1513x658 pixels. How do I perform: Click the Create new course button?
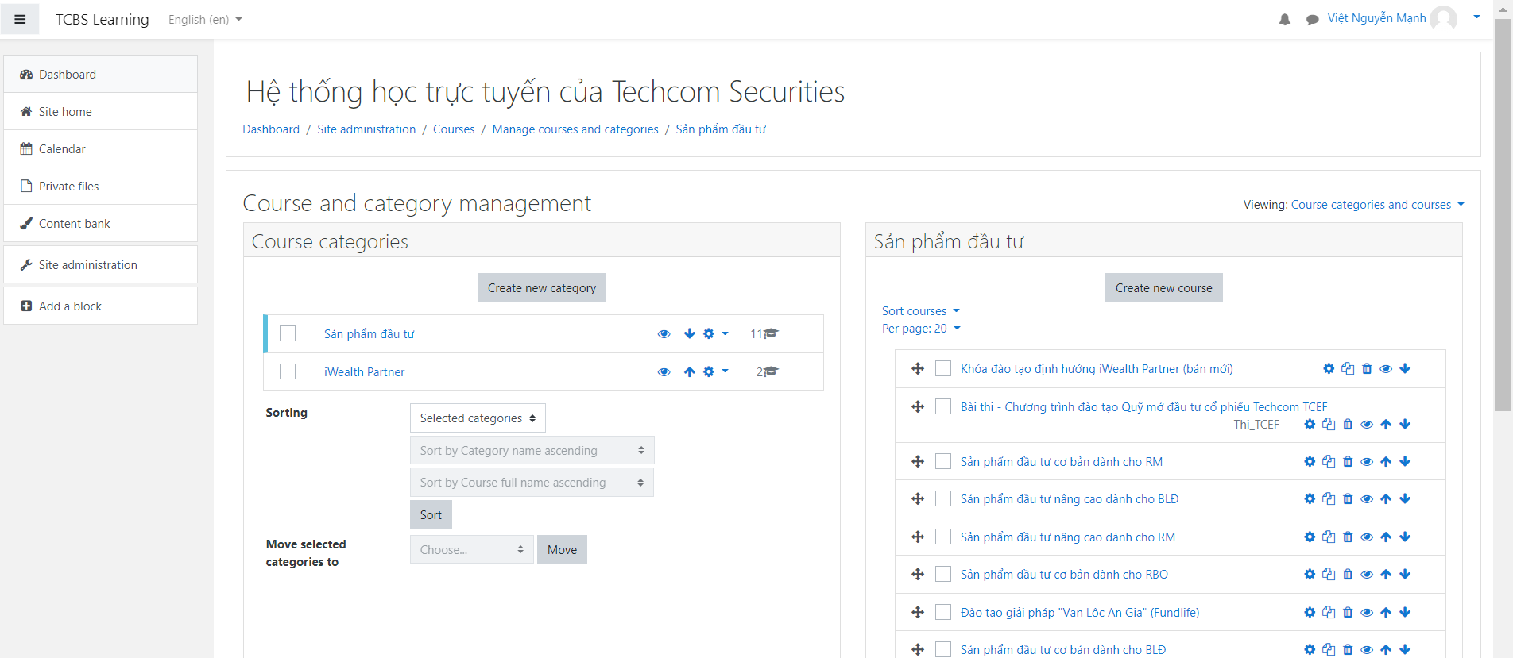pyautogui.click(x=1163, y=287)
